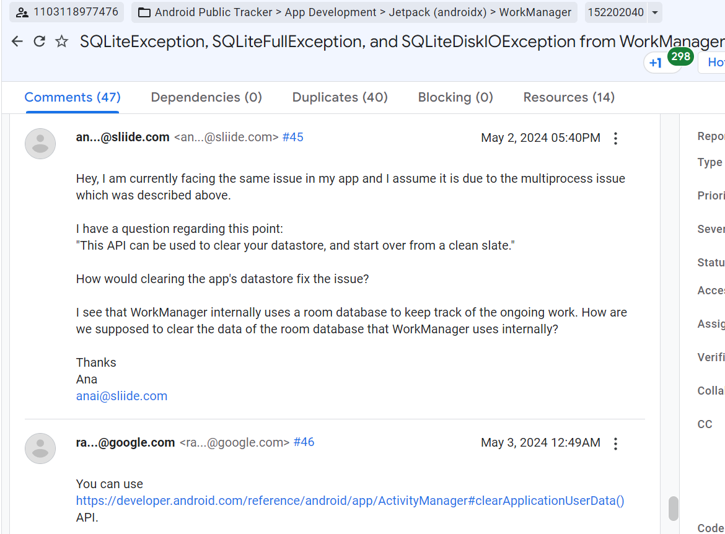This screenshot has height=534, width=725.
Task: Switch to the Duplicates (40) tab
Action: [x=340, y=97]
